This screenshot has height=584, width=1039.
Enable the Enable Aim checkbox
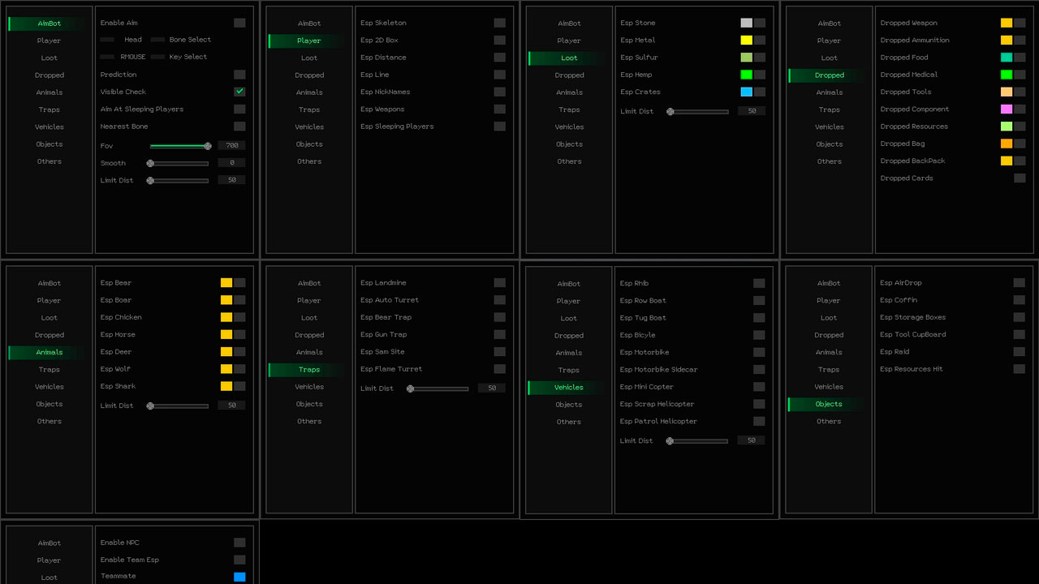[239, 23]
